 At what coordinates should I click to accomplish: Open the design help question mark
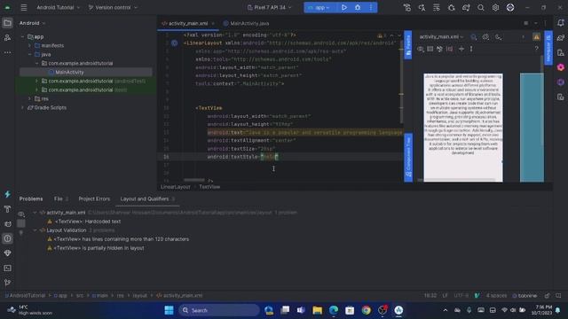(536, 49)
